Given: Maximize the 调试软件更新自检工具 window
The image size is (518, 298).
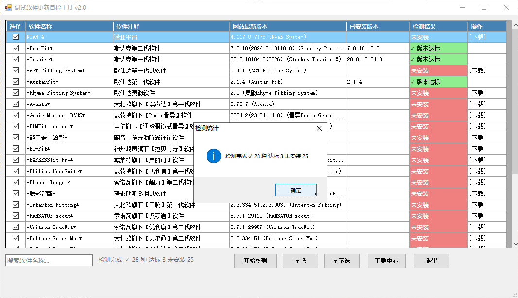Looking at the screenshot, I should point(484,7).
